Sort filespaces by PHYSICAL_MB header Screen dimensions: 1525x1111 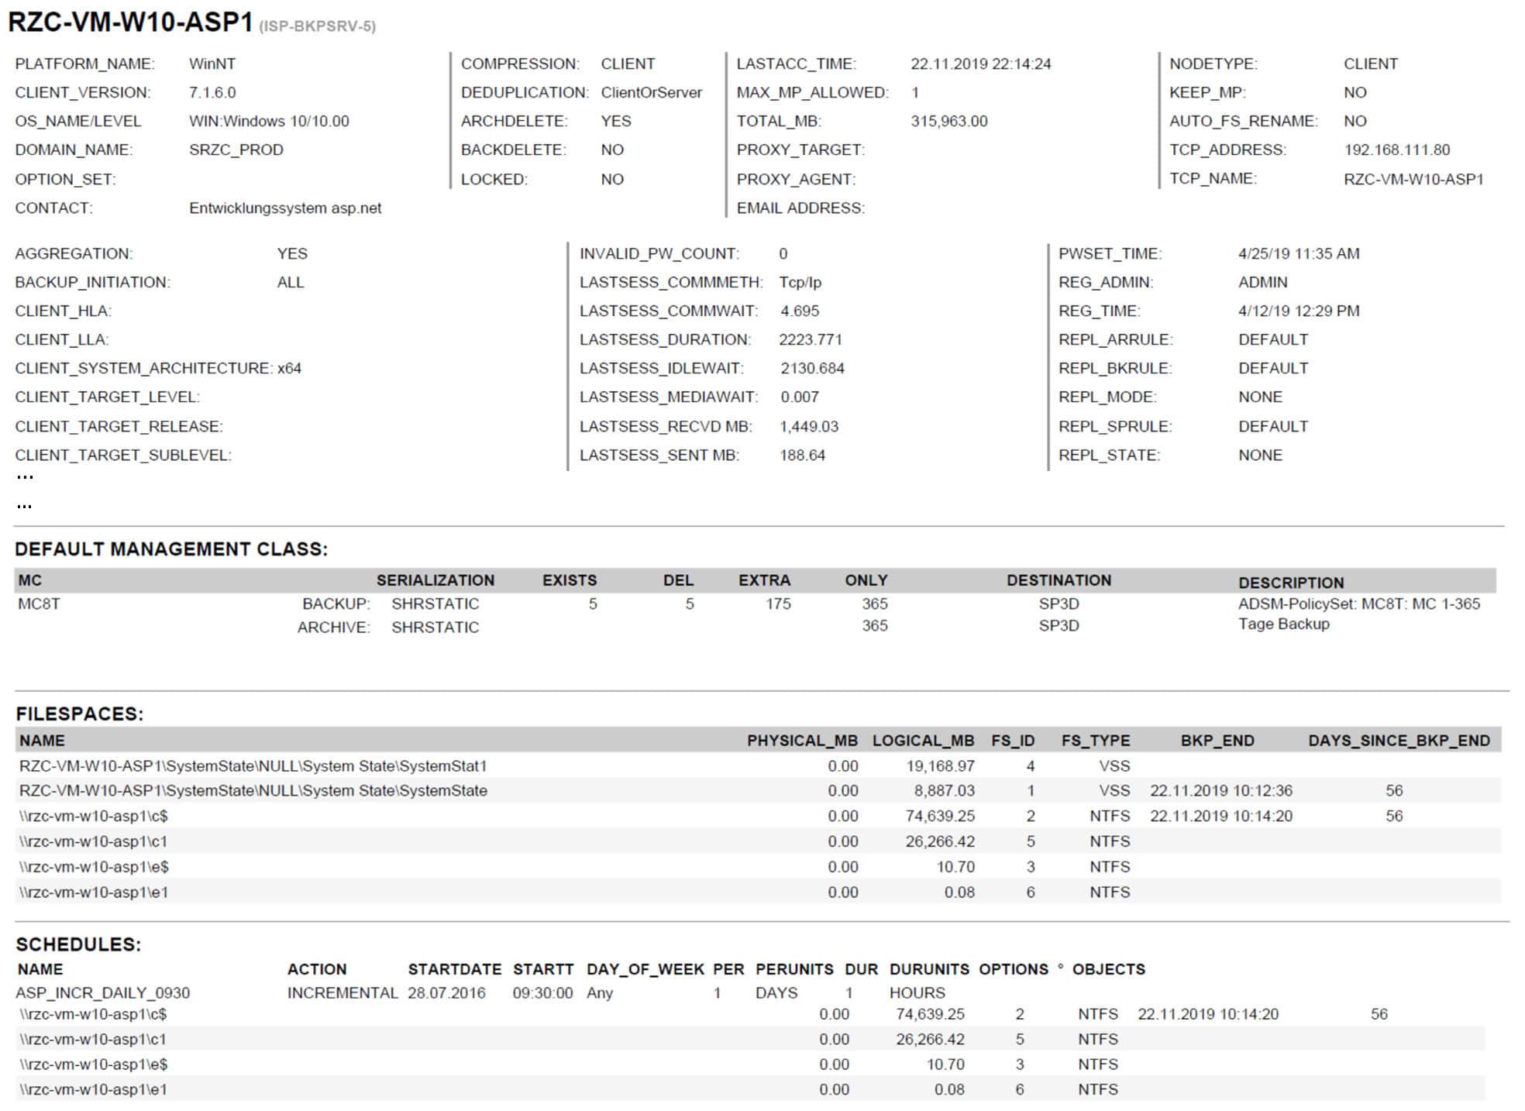point(801,741)
